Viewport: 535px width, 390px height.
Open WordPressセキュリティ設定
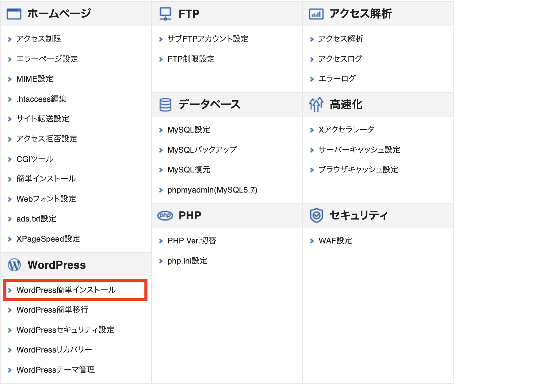[x=65, y=330]
